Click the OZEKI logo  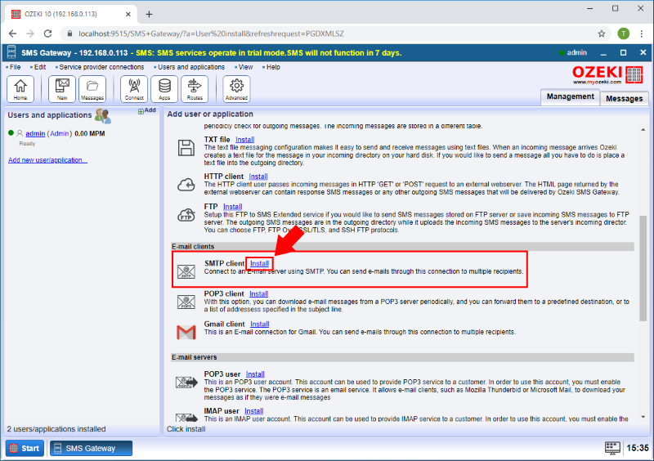(x=607, y=74)
